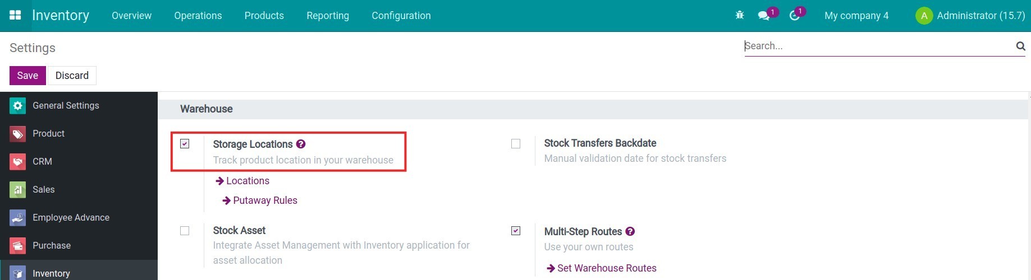The image size is (1031, 280).
Task: Click the debug bug icon
Action: coord(740,15)
